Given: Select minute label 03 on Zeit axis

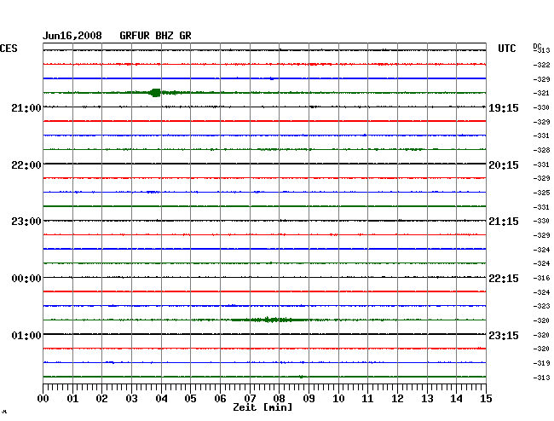Looking at the screenshot, I should point(131,398).
